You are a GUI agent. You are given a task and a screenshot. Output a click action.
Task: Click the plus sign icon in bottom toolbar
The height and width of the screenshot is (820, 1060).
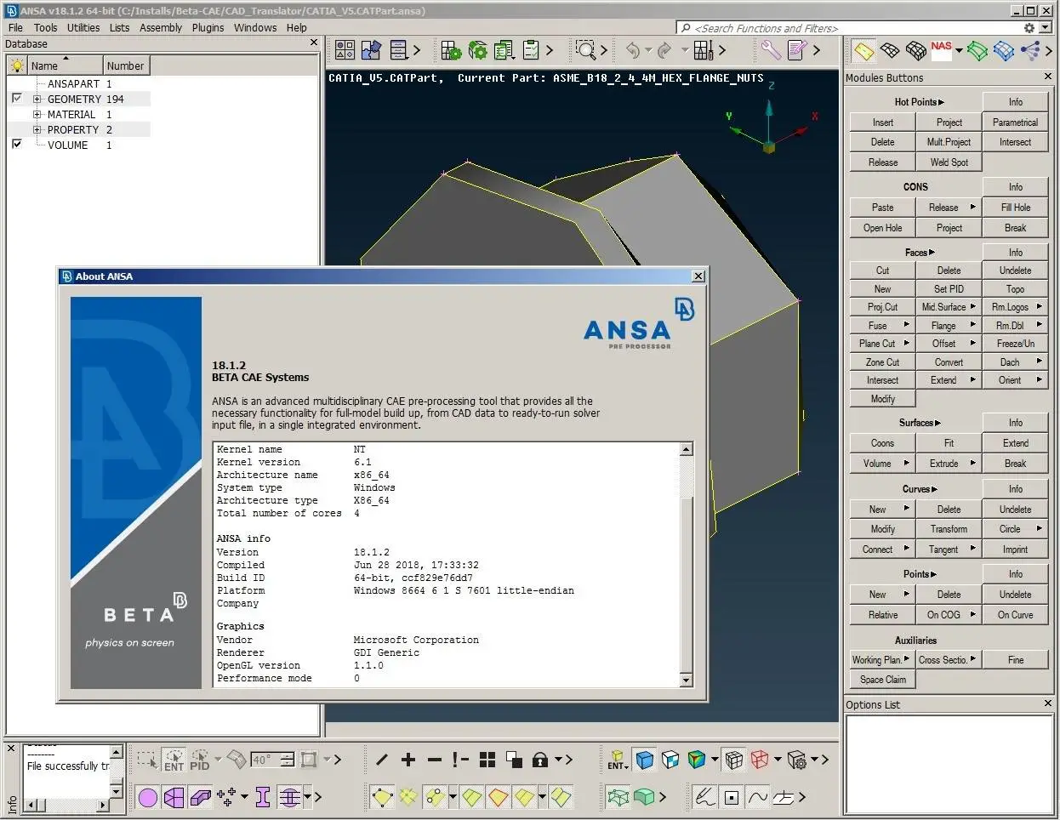coord(408,760)
